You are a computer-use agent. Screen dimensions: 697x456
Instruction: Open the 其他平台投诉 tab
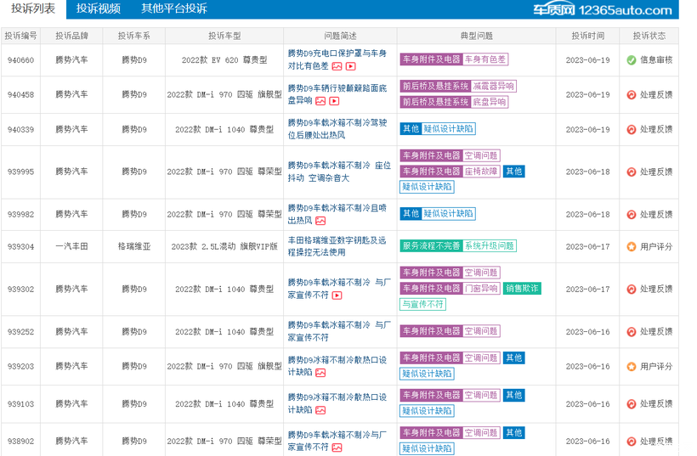[x=173, y=9]
